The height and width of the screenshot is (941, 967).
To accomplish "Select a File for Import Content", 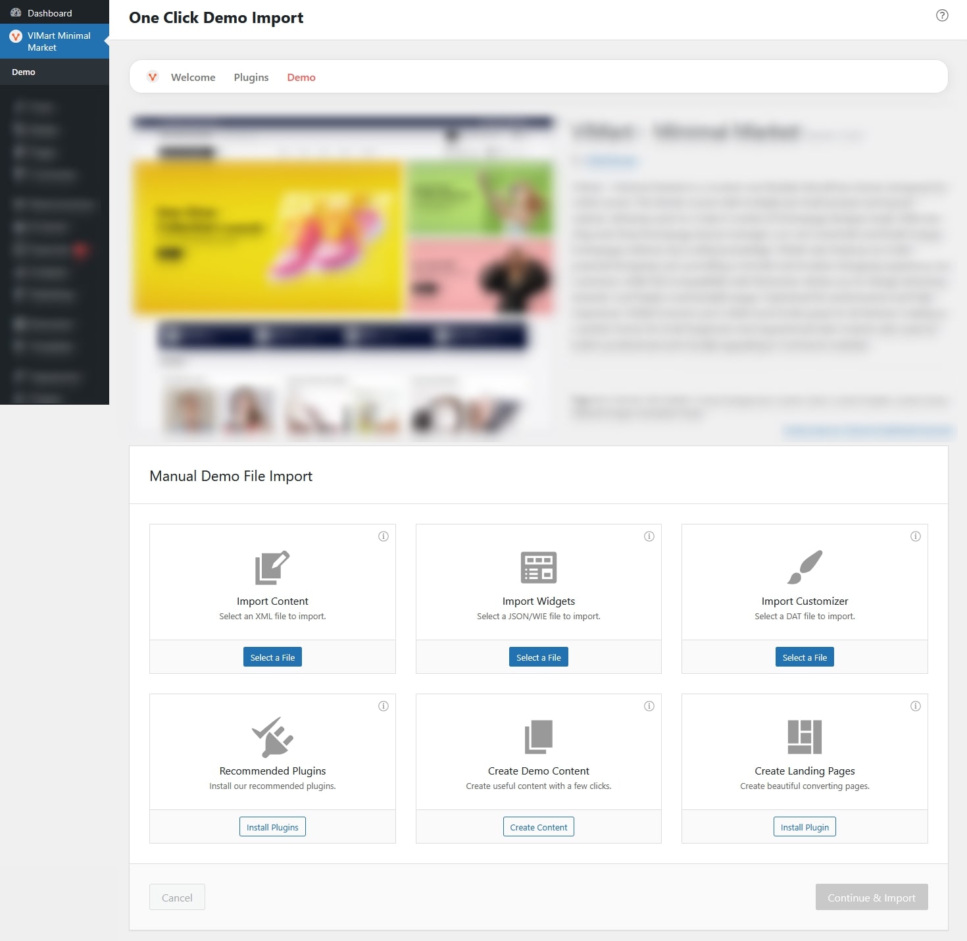I will tap(272, 657).
